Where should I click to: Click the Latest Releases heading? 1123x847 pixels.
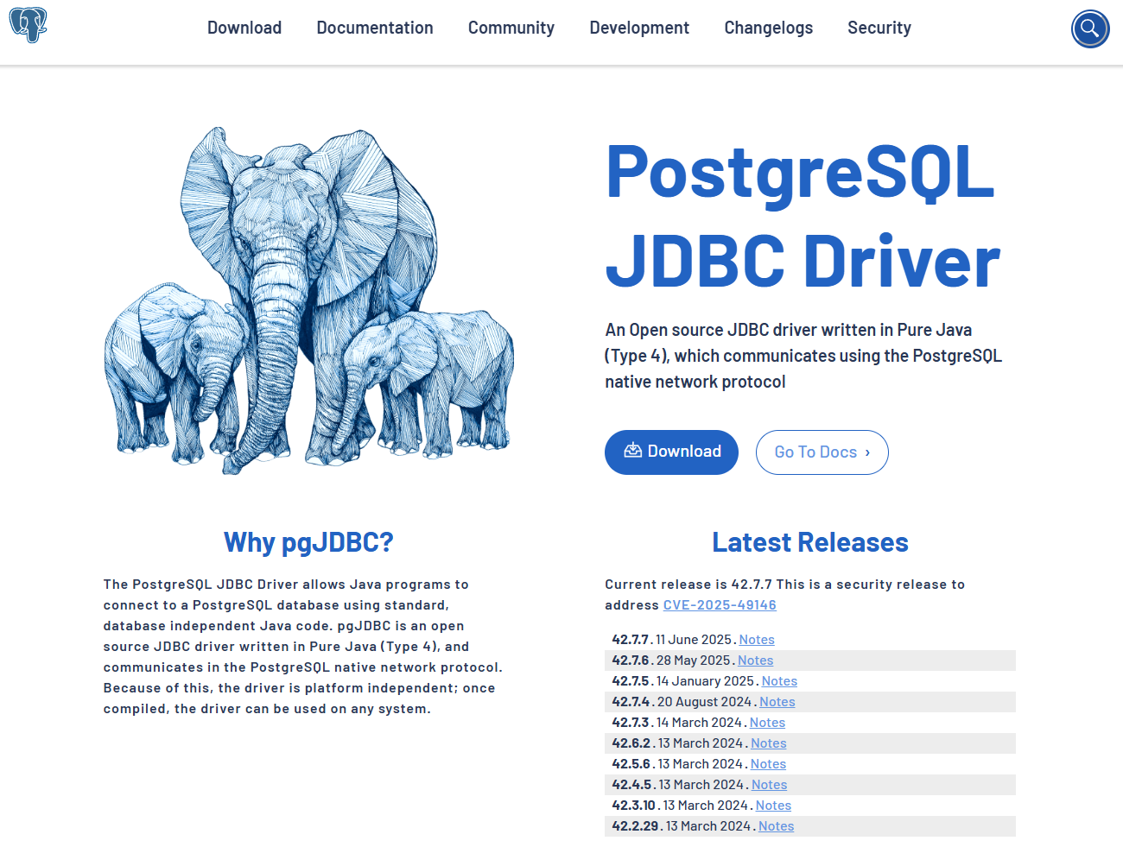[x=810, y=542]
